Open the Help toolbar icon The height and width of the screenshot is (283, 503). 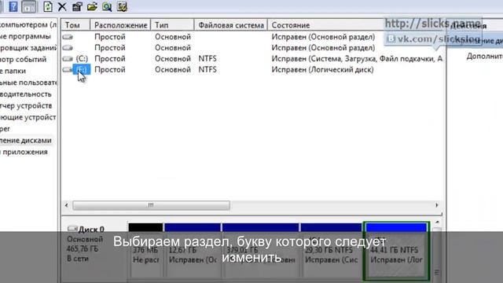tap(13, 6)
